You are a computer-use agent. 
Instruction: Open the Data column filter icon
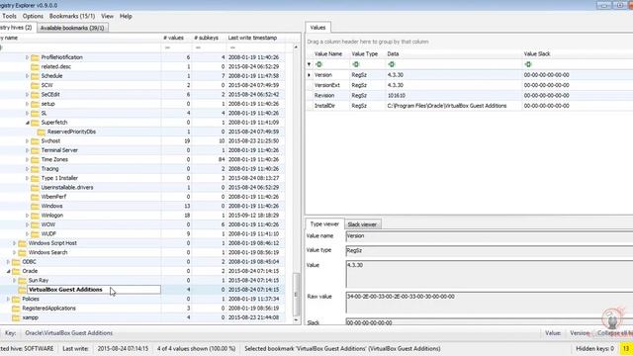tap(391, 64)
